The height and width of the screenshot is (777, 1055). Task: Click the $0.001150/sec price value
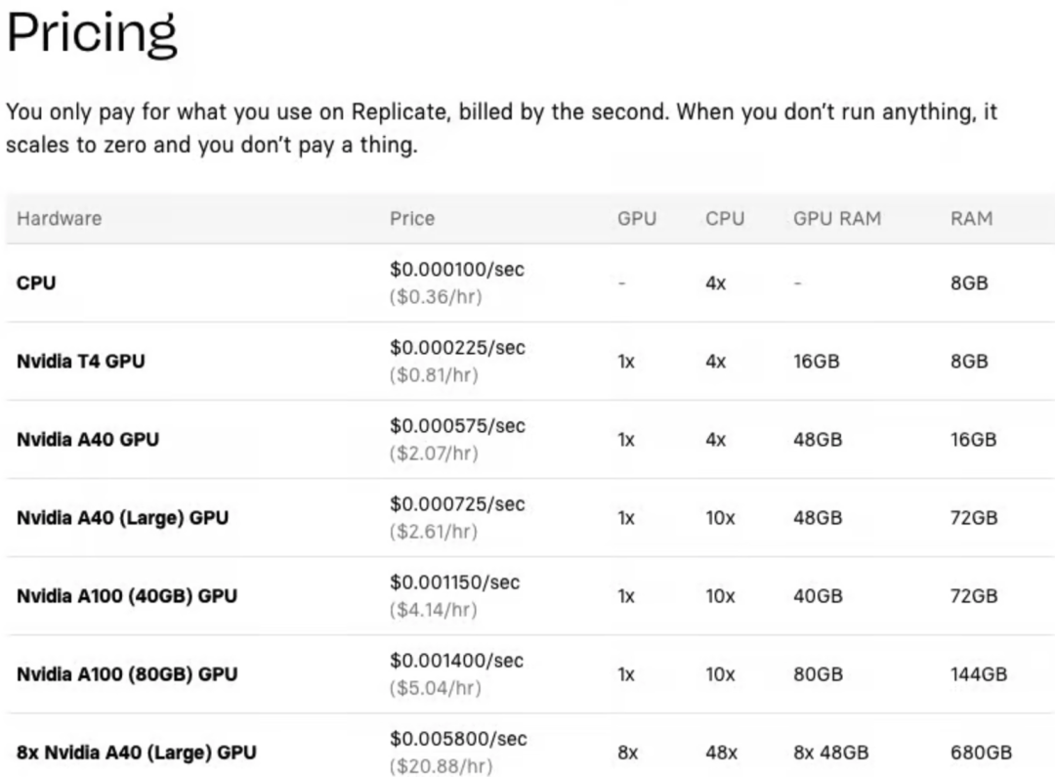click(x=454, y=582)
